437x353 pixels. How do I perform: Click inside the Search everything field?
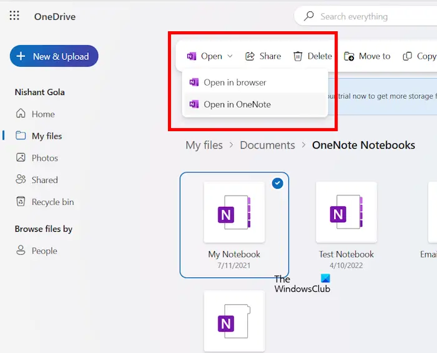coord(365,16)
